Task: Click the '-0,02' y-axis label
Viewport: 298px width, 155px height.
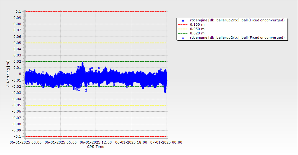Action: click(17, 86)
